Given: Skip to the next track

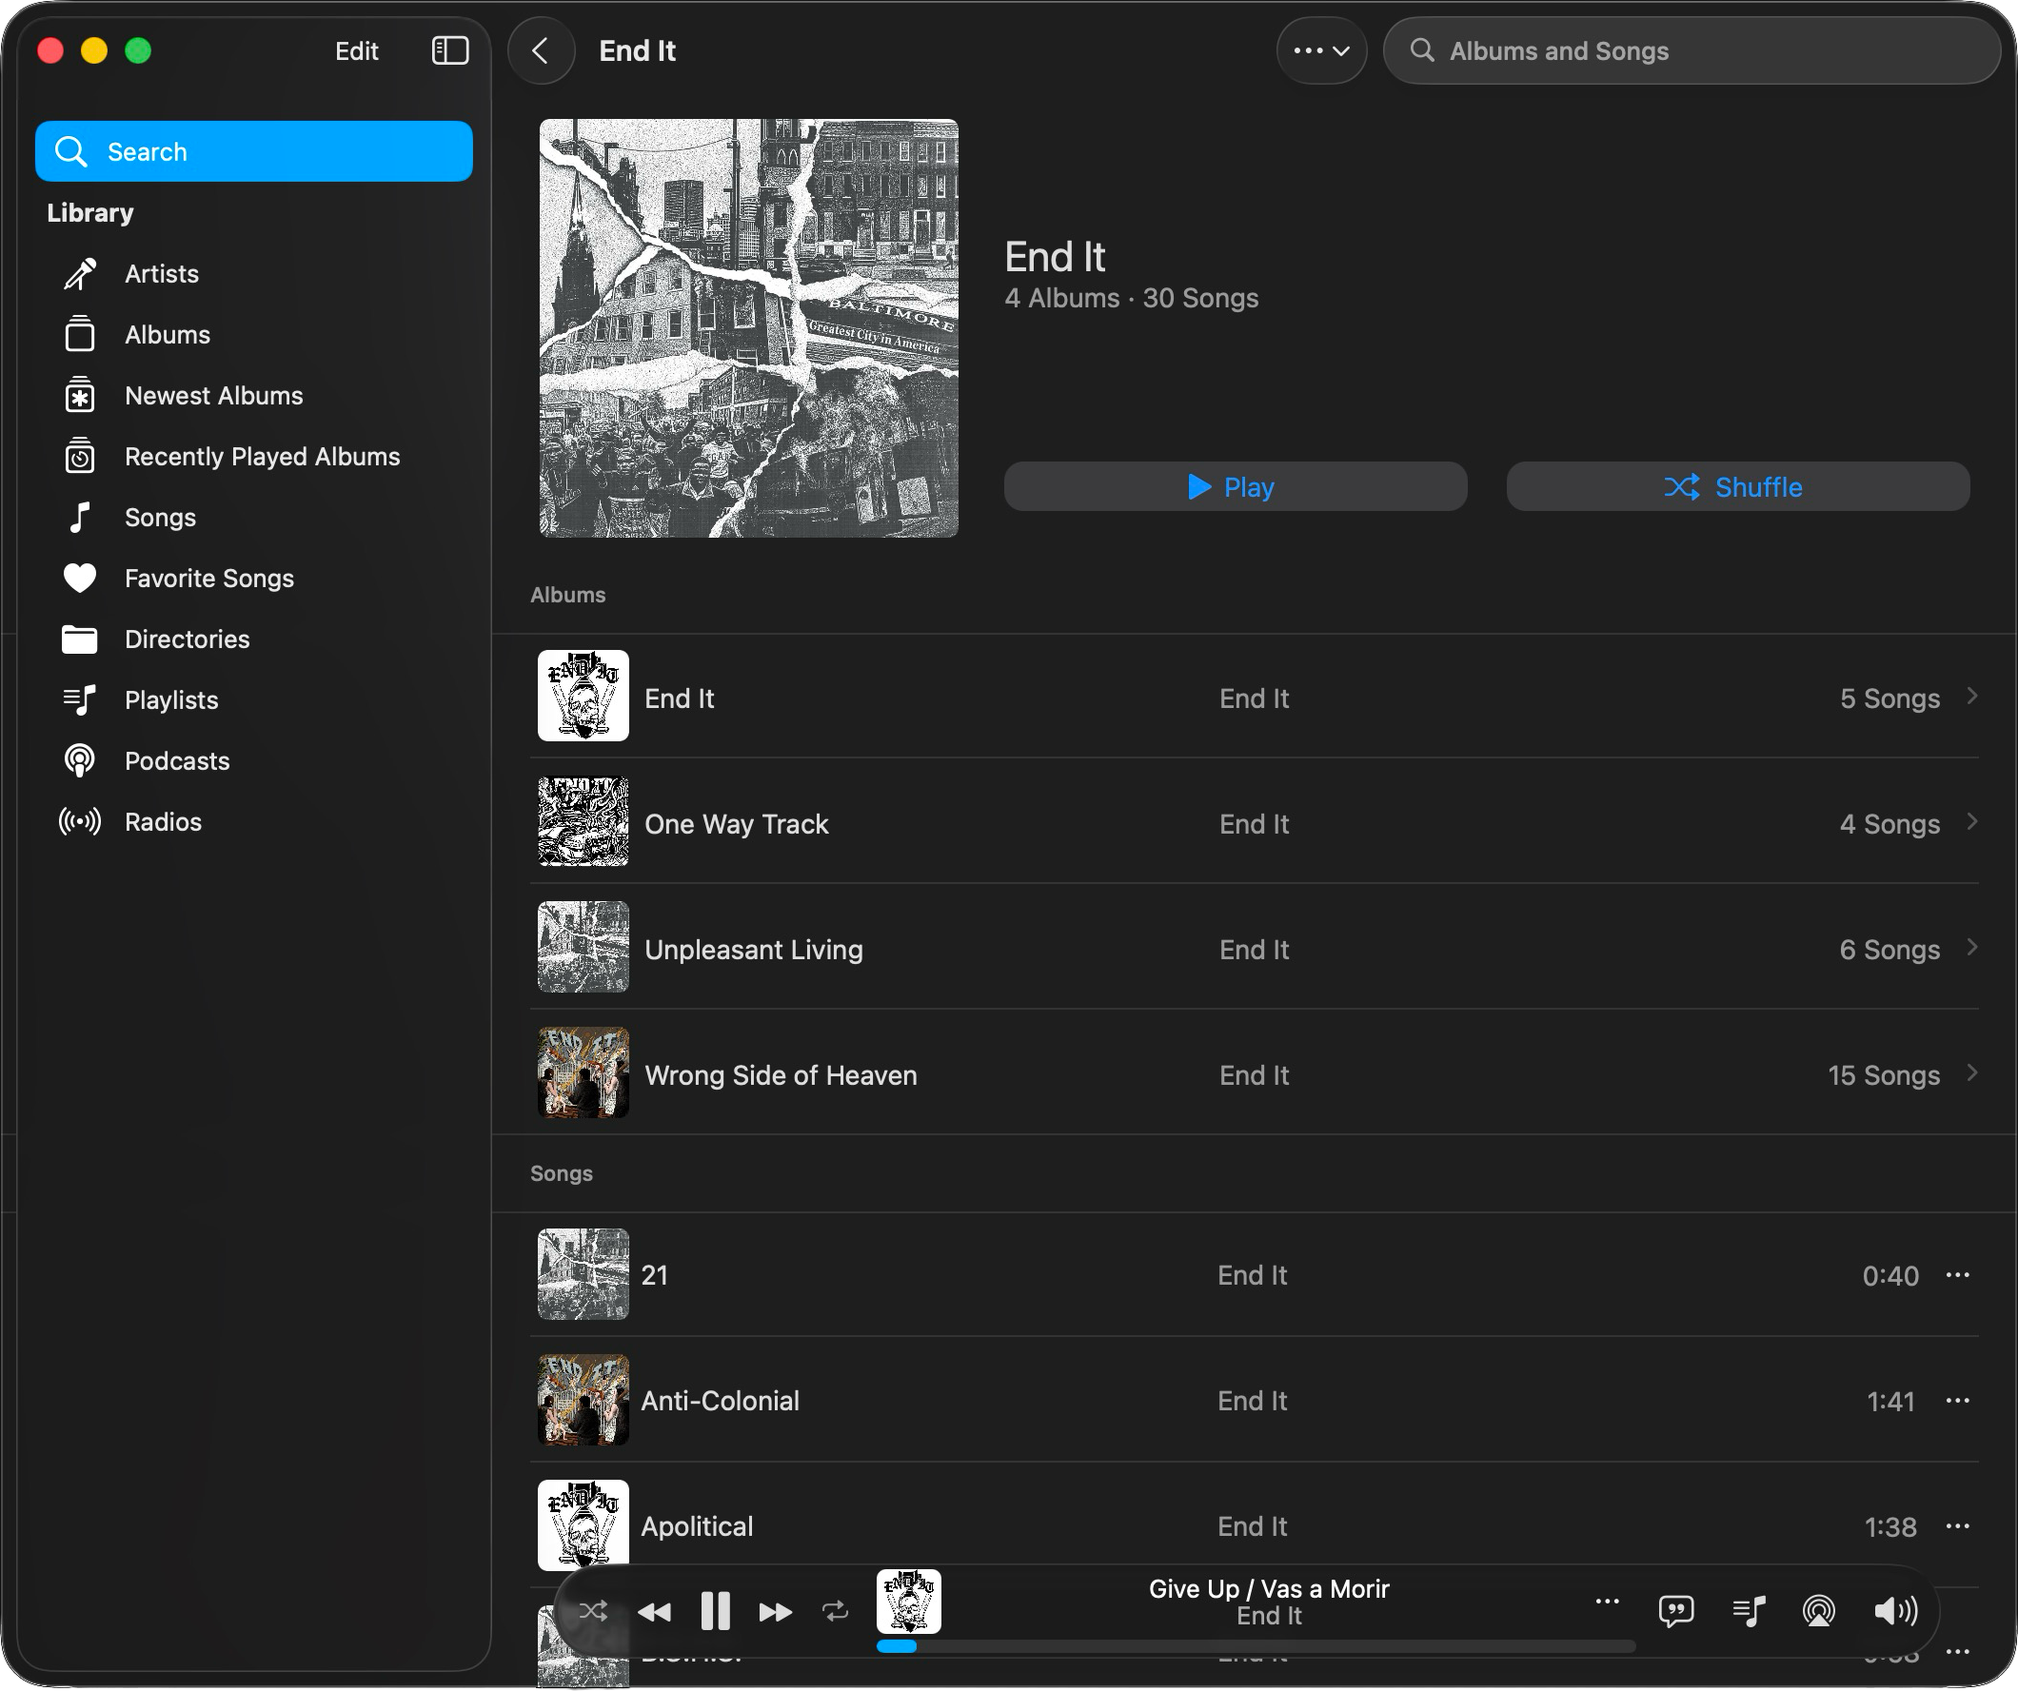Looking at the screenshot, I should [775, 1611].
